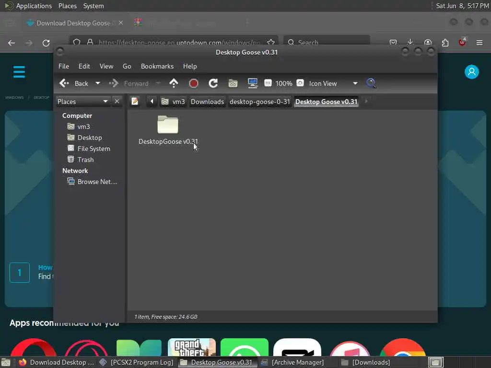Navigate to vm3 in the path bar
491x368 pixels.
[x=173, y=102]
